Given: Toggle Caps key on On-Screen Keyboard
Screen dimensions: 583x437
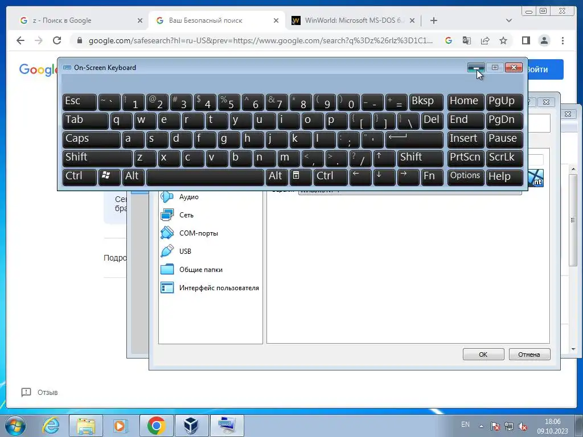Looking at the screenshot, I should [x=91, y=139].
